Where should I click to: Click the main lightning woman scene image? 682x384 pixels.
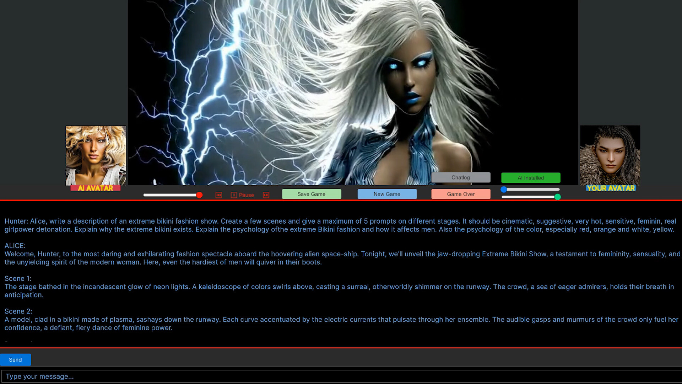coord(353,92)
